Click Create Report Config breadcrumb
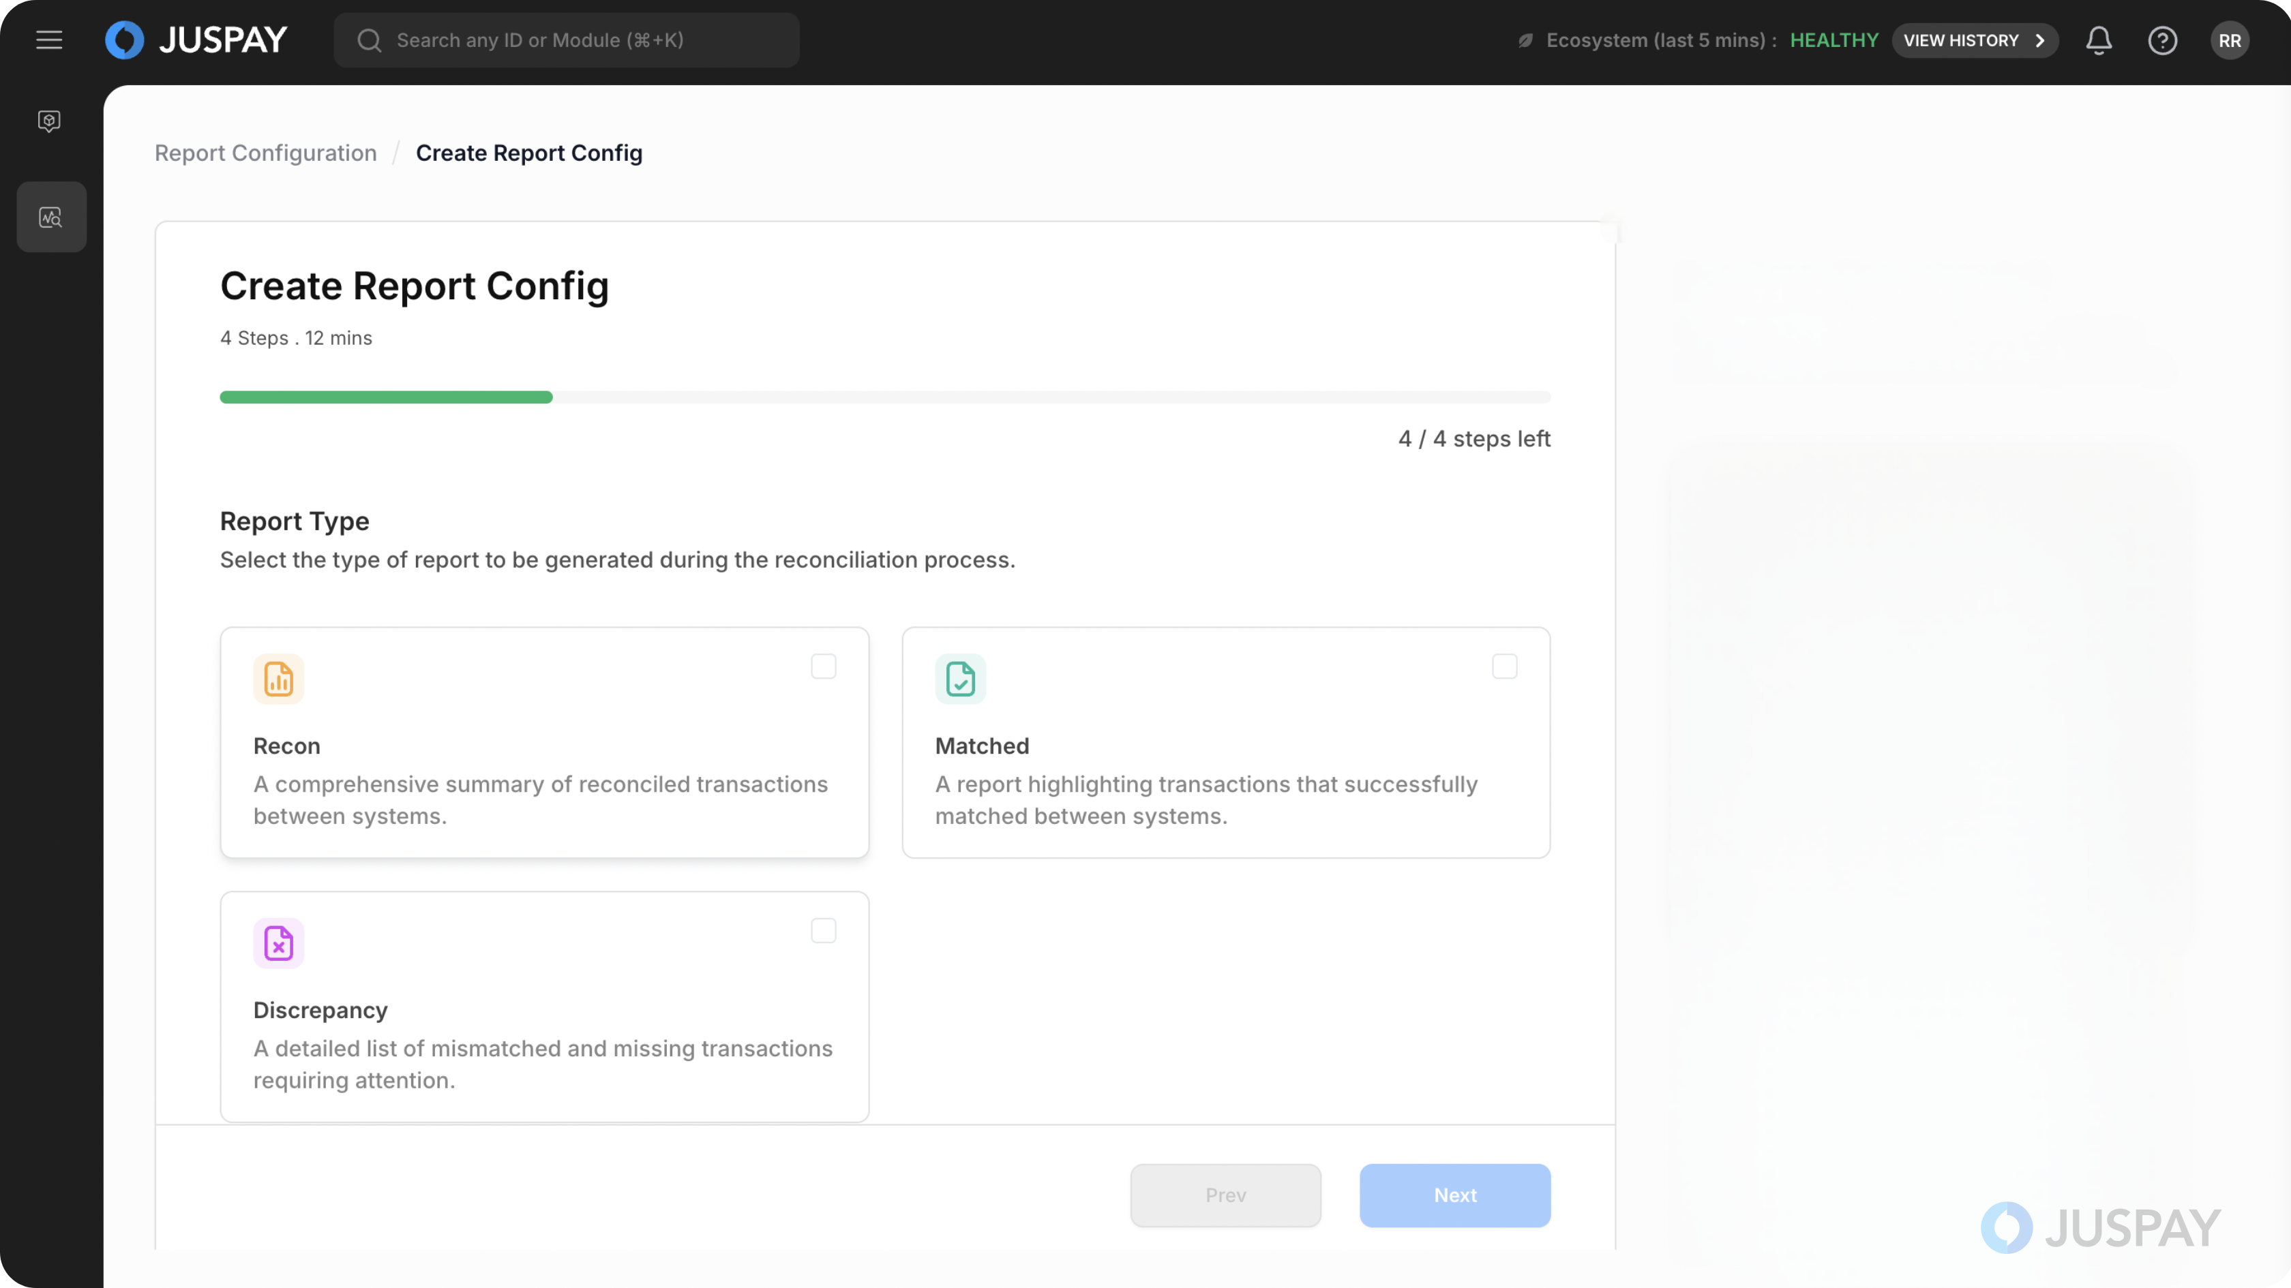 pos(528,153)
